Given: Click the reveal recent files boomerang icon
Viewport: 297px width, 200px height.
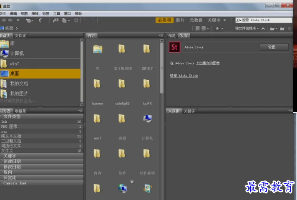Looking at the screenshot, I should point(29,20).
